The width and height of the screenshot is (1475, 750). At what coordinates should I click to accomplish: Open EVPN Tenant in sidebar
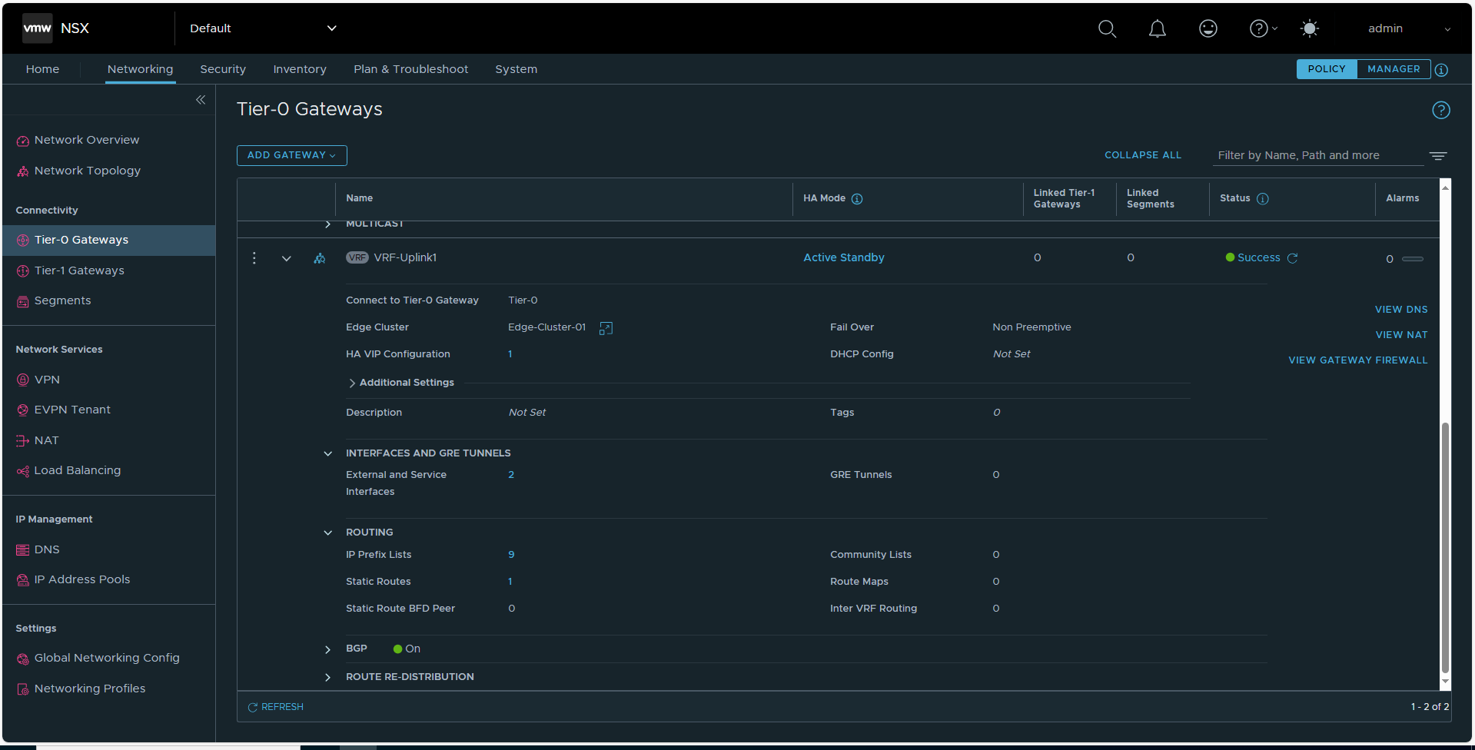[72, 410]
